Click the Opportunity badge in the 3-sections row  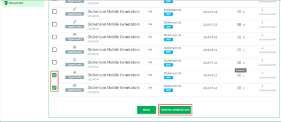74,65
